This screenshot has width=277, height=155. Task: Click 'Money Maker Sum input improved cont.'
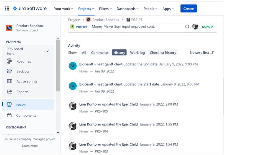click(123, 26)
